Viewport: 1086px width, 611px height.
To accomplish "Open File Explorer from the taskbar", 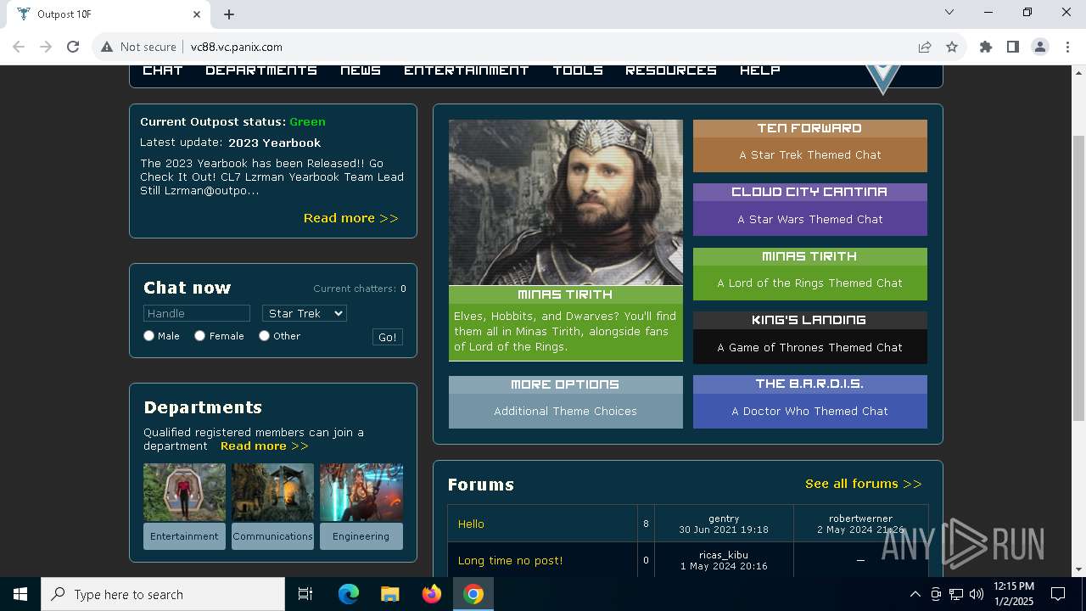I will coord(390,594).
